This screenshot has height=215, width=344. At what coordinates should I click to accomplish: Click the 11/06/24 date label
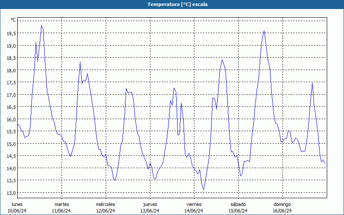coord(61,211)
